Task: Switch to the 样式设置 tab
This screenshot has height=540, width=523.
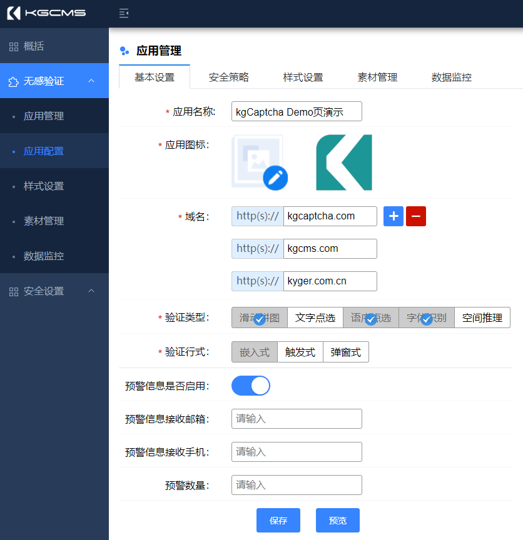Action: pos(303,77)
